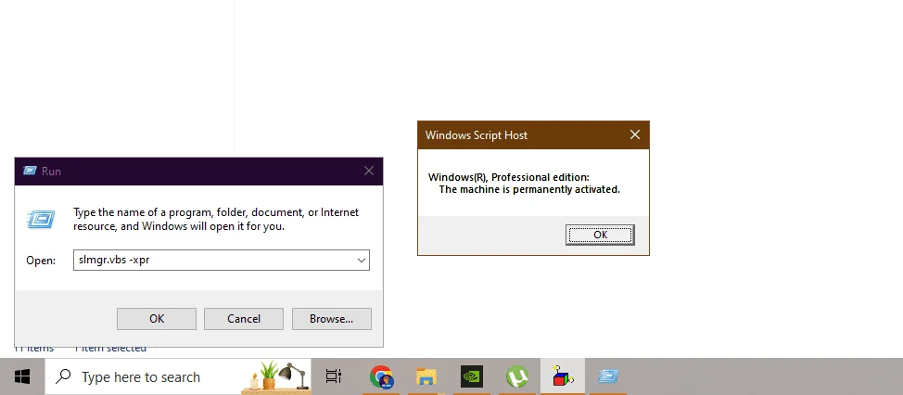The height and width of the screenshot is (395, 903).
Task: Click the Run description text
Action: 216,220
